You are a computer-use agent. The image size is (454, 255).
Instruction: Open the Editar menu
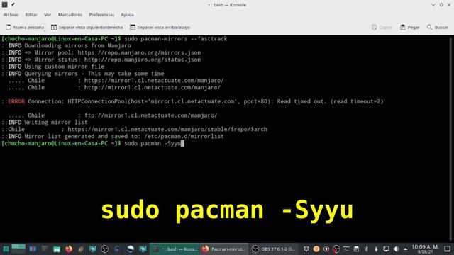pyautogui.click(x=31, y=15)
